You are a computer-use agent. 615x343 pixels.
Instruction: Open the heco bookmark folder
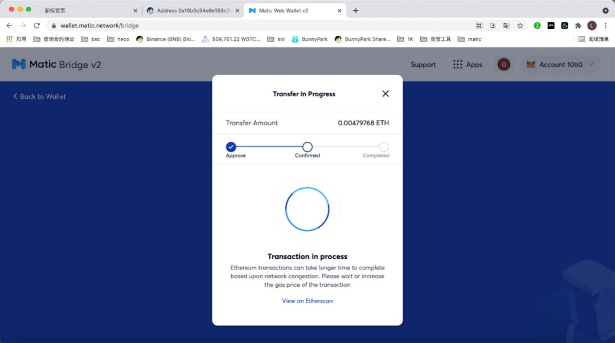118,39
